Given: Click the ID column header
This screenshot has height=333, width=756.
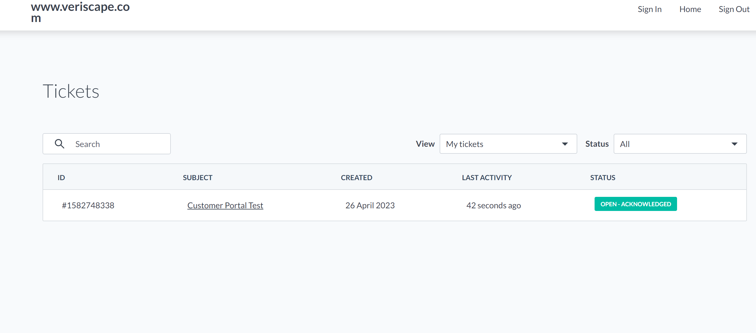Looking at the screenshot, I should click(61, 178).
